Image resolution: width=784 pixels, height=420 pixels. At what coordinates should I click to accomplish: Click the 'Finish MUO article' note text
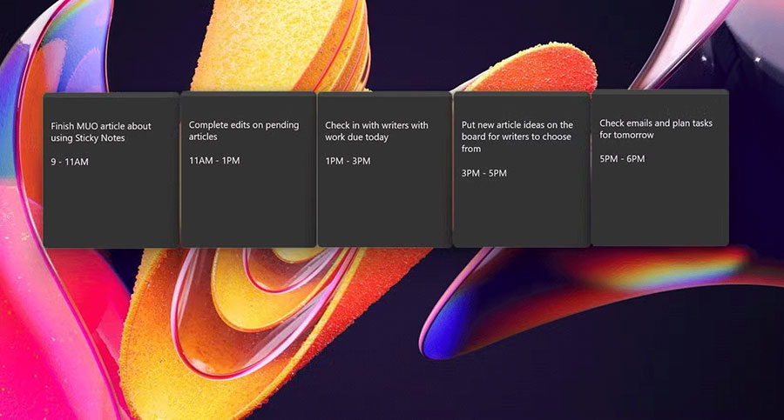click(101, 132)
